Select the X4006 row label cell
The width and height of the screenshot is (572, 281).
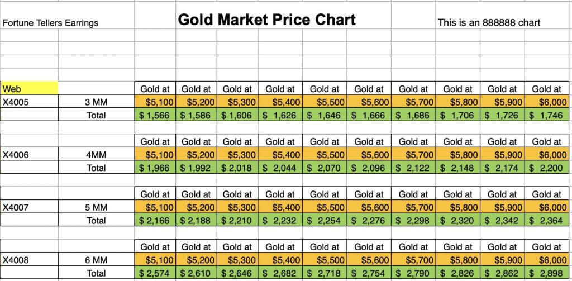30,155
